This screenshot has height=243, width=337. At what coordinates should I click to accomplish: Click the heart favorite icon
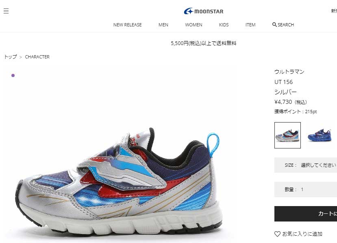pyautogui.click(x=277, y=234)
